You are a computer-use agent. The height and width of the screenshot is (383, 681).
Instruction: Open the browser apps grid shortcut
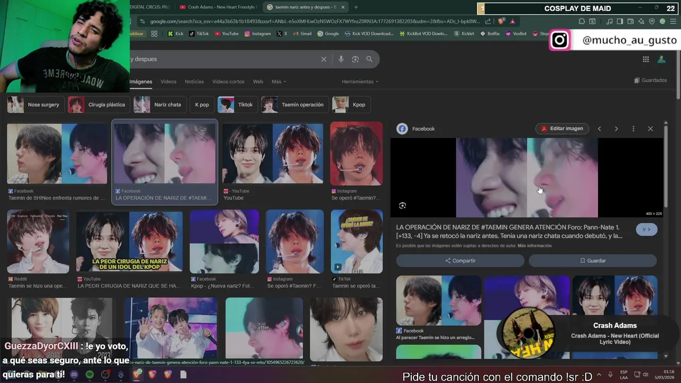(154, 34)
